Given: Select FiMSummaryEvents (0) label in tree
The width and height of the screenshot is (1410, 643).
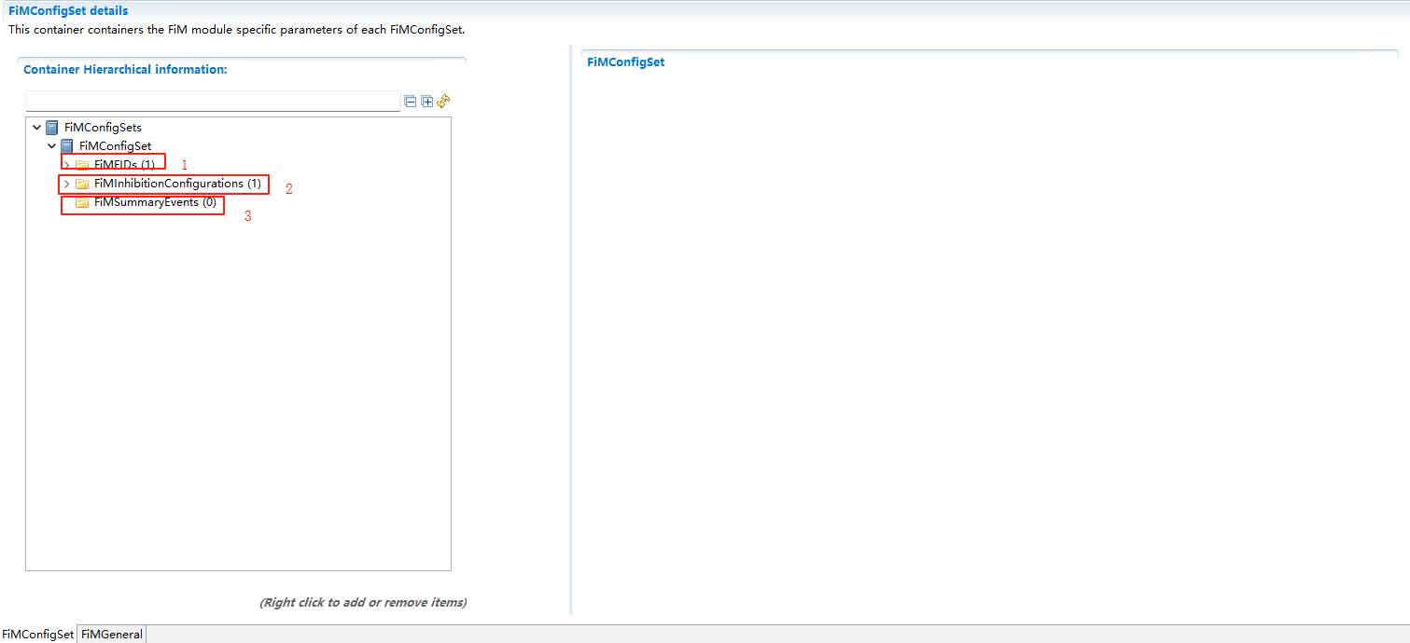Looking at the screenshot, I should [x=155, y=202].
